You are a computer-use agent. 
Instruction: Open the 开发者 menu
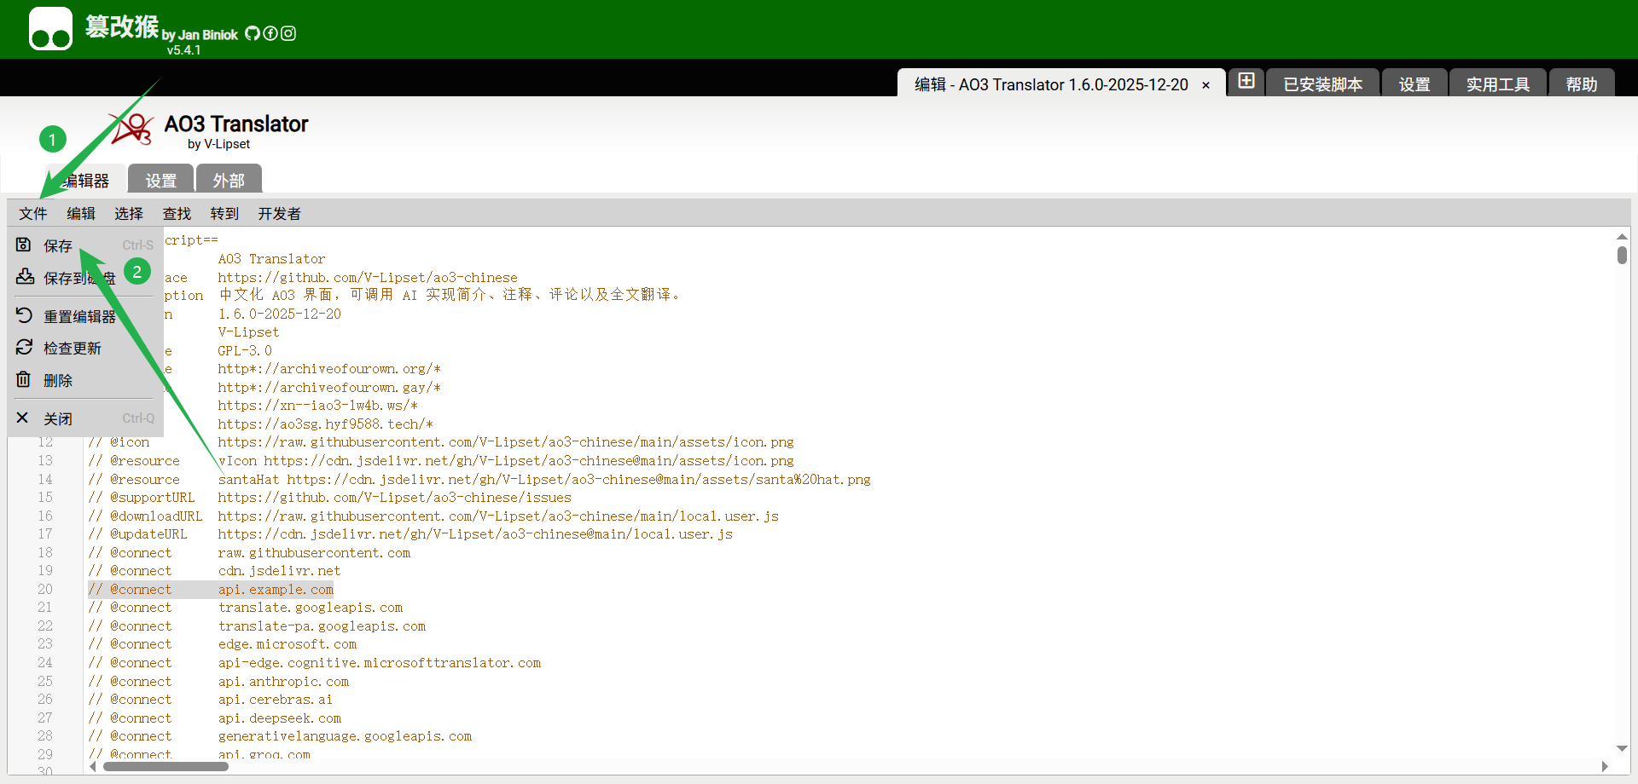[279, 214]
